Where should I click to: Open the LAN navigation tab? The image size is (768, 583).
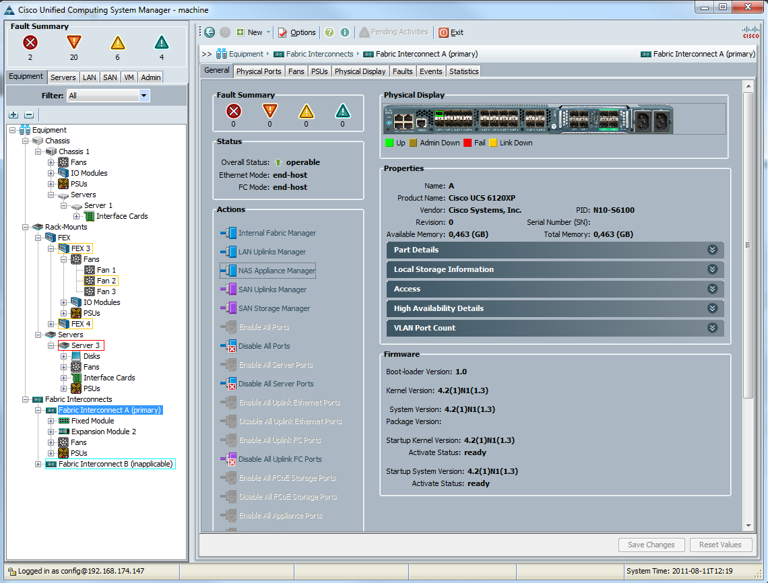(x=89, y=77)
